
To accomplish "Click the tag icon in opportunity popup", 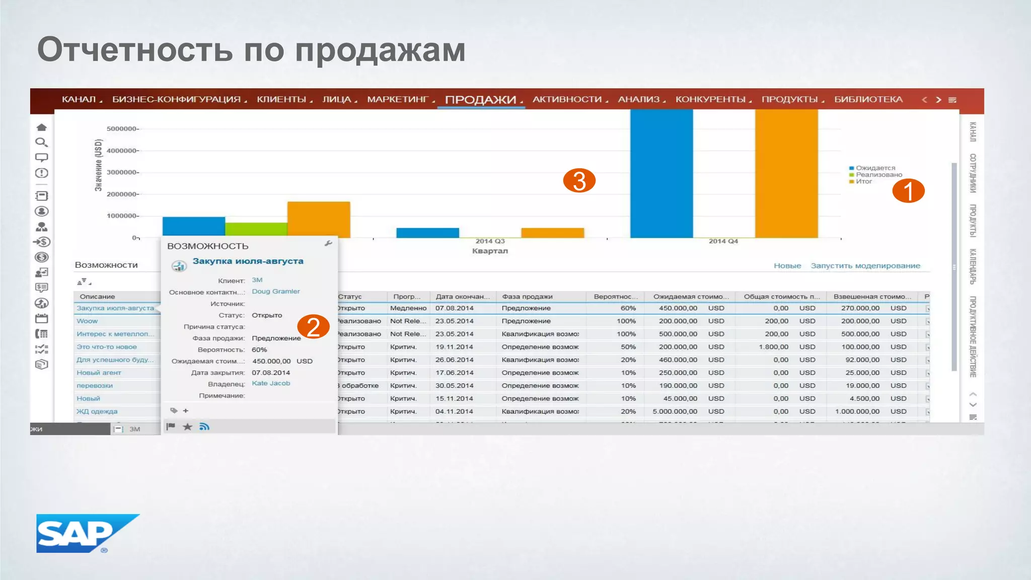I will [174, 410].
